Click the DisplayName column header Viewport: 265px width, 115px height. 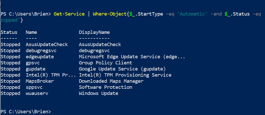click(94, 32)
